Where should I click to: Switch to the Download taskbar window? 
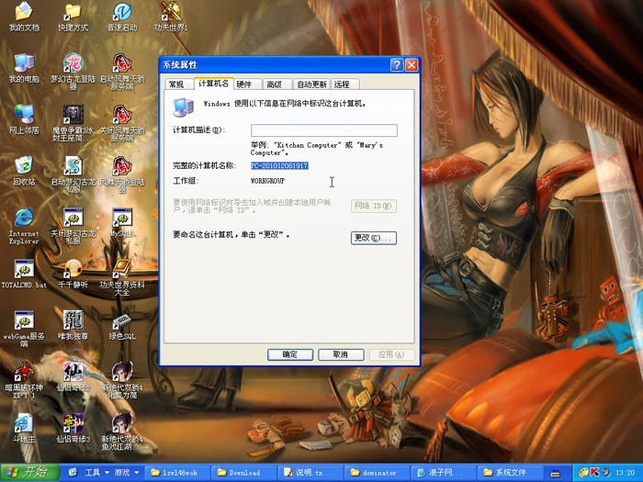pos(240,473)
